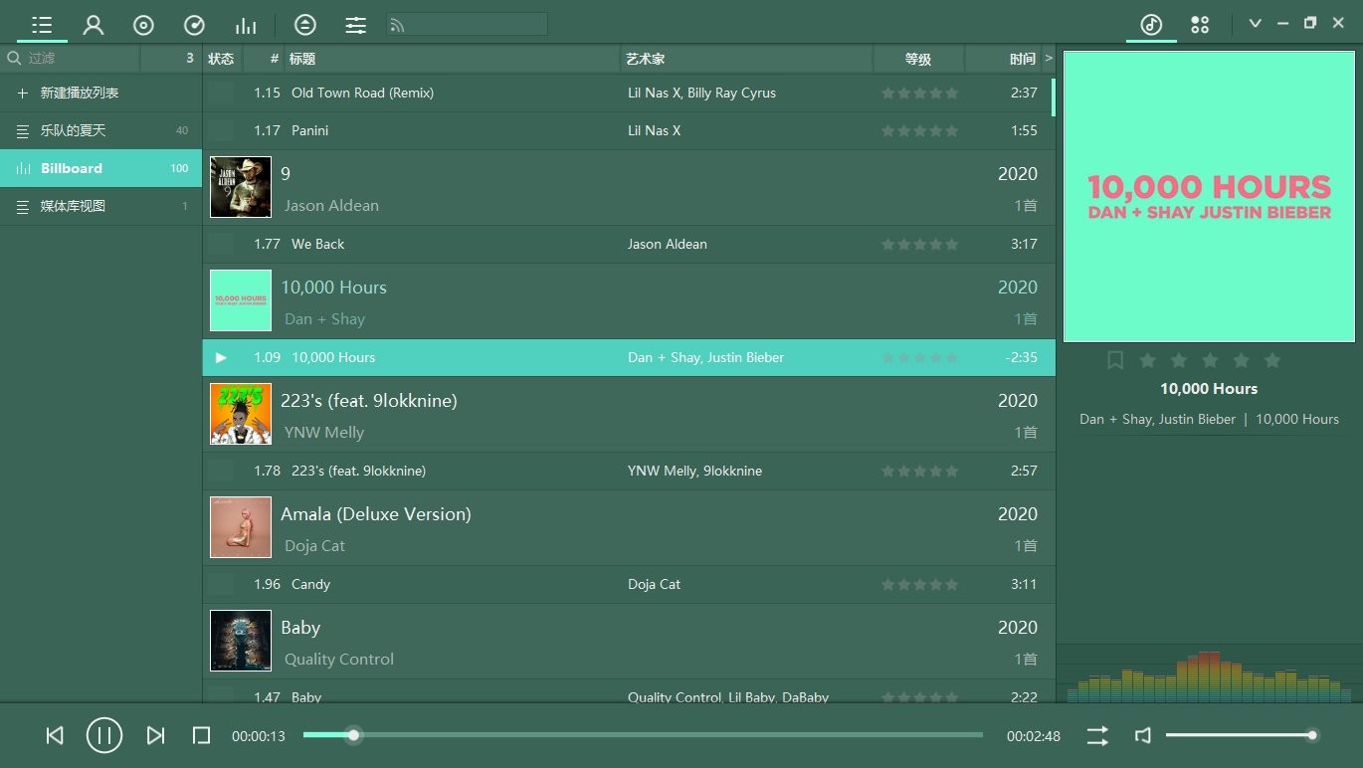Open the playlist list view icon
1363x768 pixels.
coord(41,24)
